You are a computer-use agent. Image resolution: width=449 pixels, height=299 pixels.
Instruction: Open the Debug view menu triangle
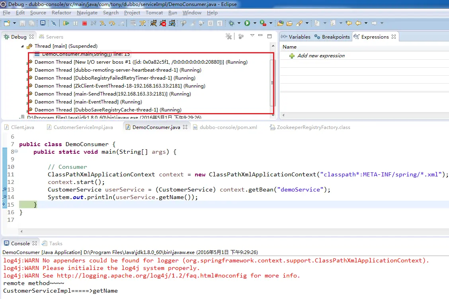252,35
